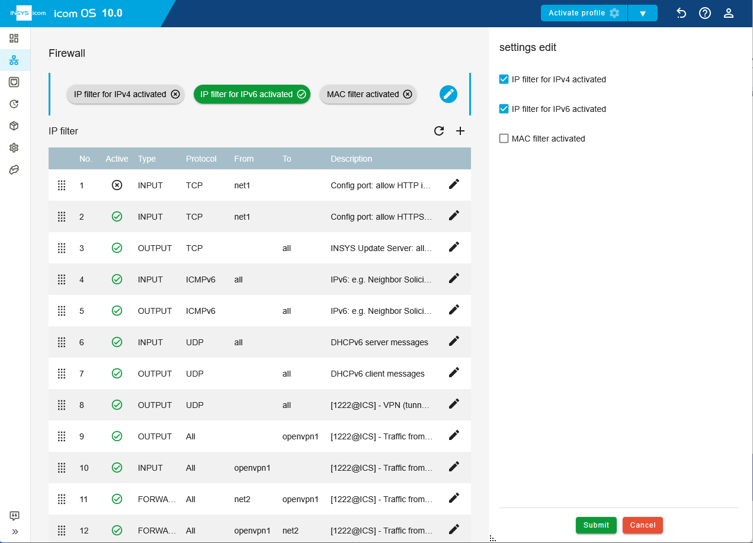Uncheck IP filter for IPv4 activated checkbox

coord(504,79)
